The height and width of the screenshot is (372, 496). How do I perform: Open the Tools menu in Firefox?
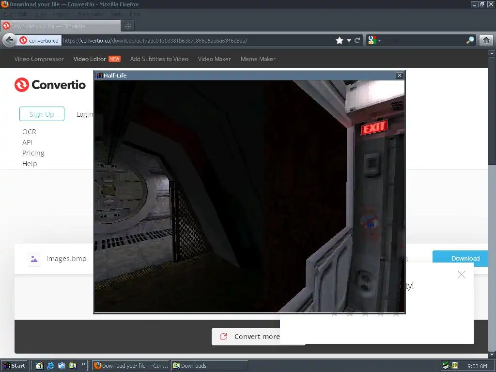[116, 14]
